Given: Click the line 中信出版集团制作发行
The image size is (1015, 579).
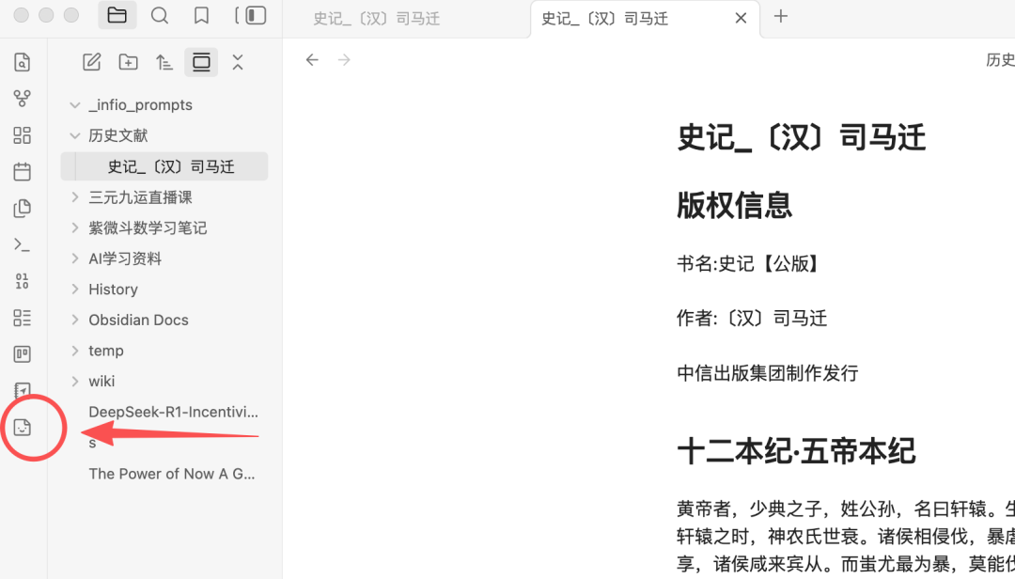Looking at the screenshot, I should pos(767,373).
